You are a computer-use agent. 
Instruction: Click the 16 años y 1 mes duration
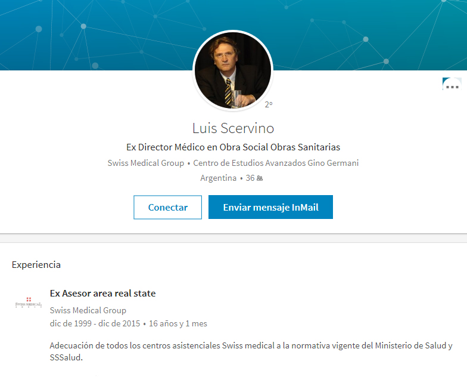click(x=178, y=323)
